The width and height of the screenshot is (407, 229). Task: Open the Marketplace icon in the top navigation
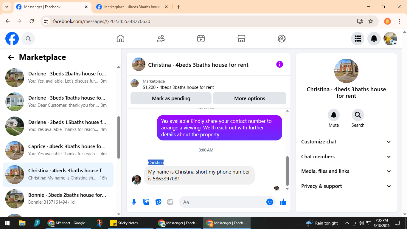pyautogui.click(x=241, y=39)
